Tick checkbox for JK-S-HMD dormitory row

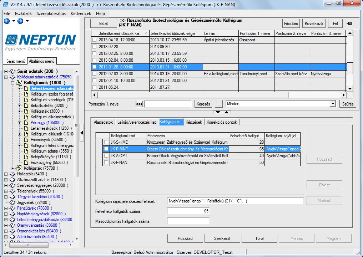point(106,142)
